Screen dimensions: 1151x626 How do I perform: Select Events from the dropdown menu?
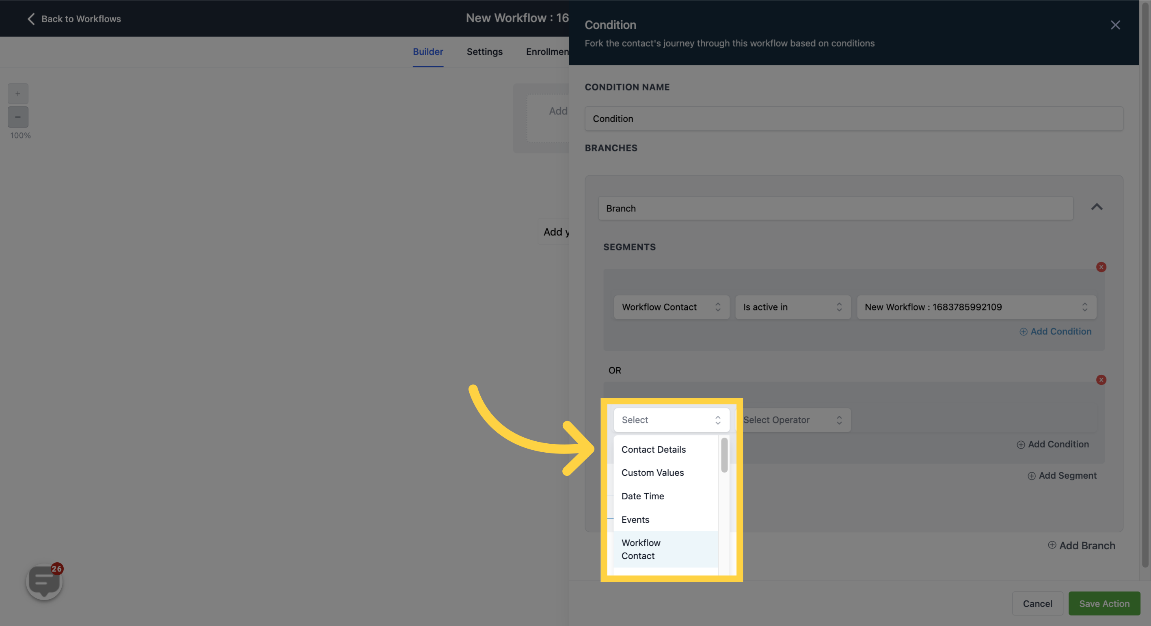click(x=635, y=519)
